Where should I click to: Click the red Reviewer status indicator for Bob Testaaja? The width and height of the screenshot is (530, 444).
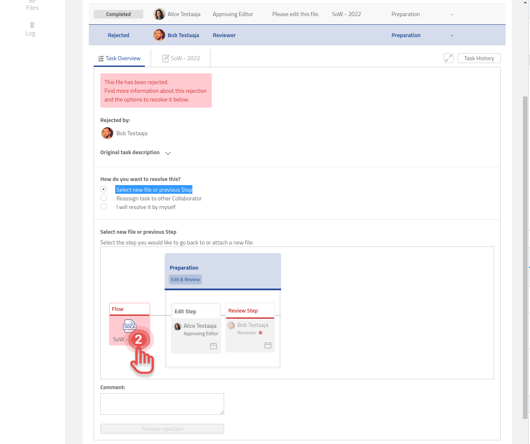[261, 333]
